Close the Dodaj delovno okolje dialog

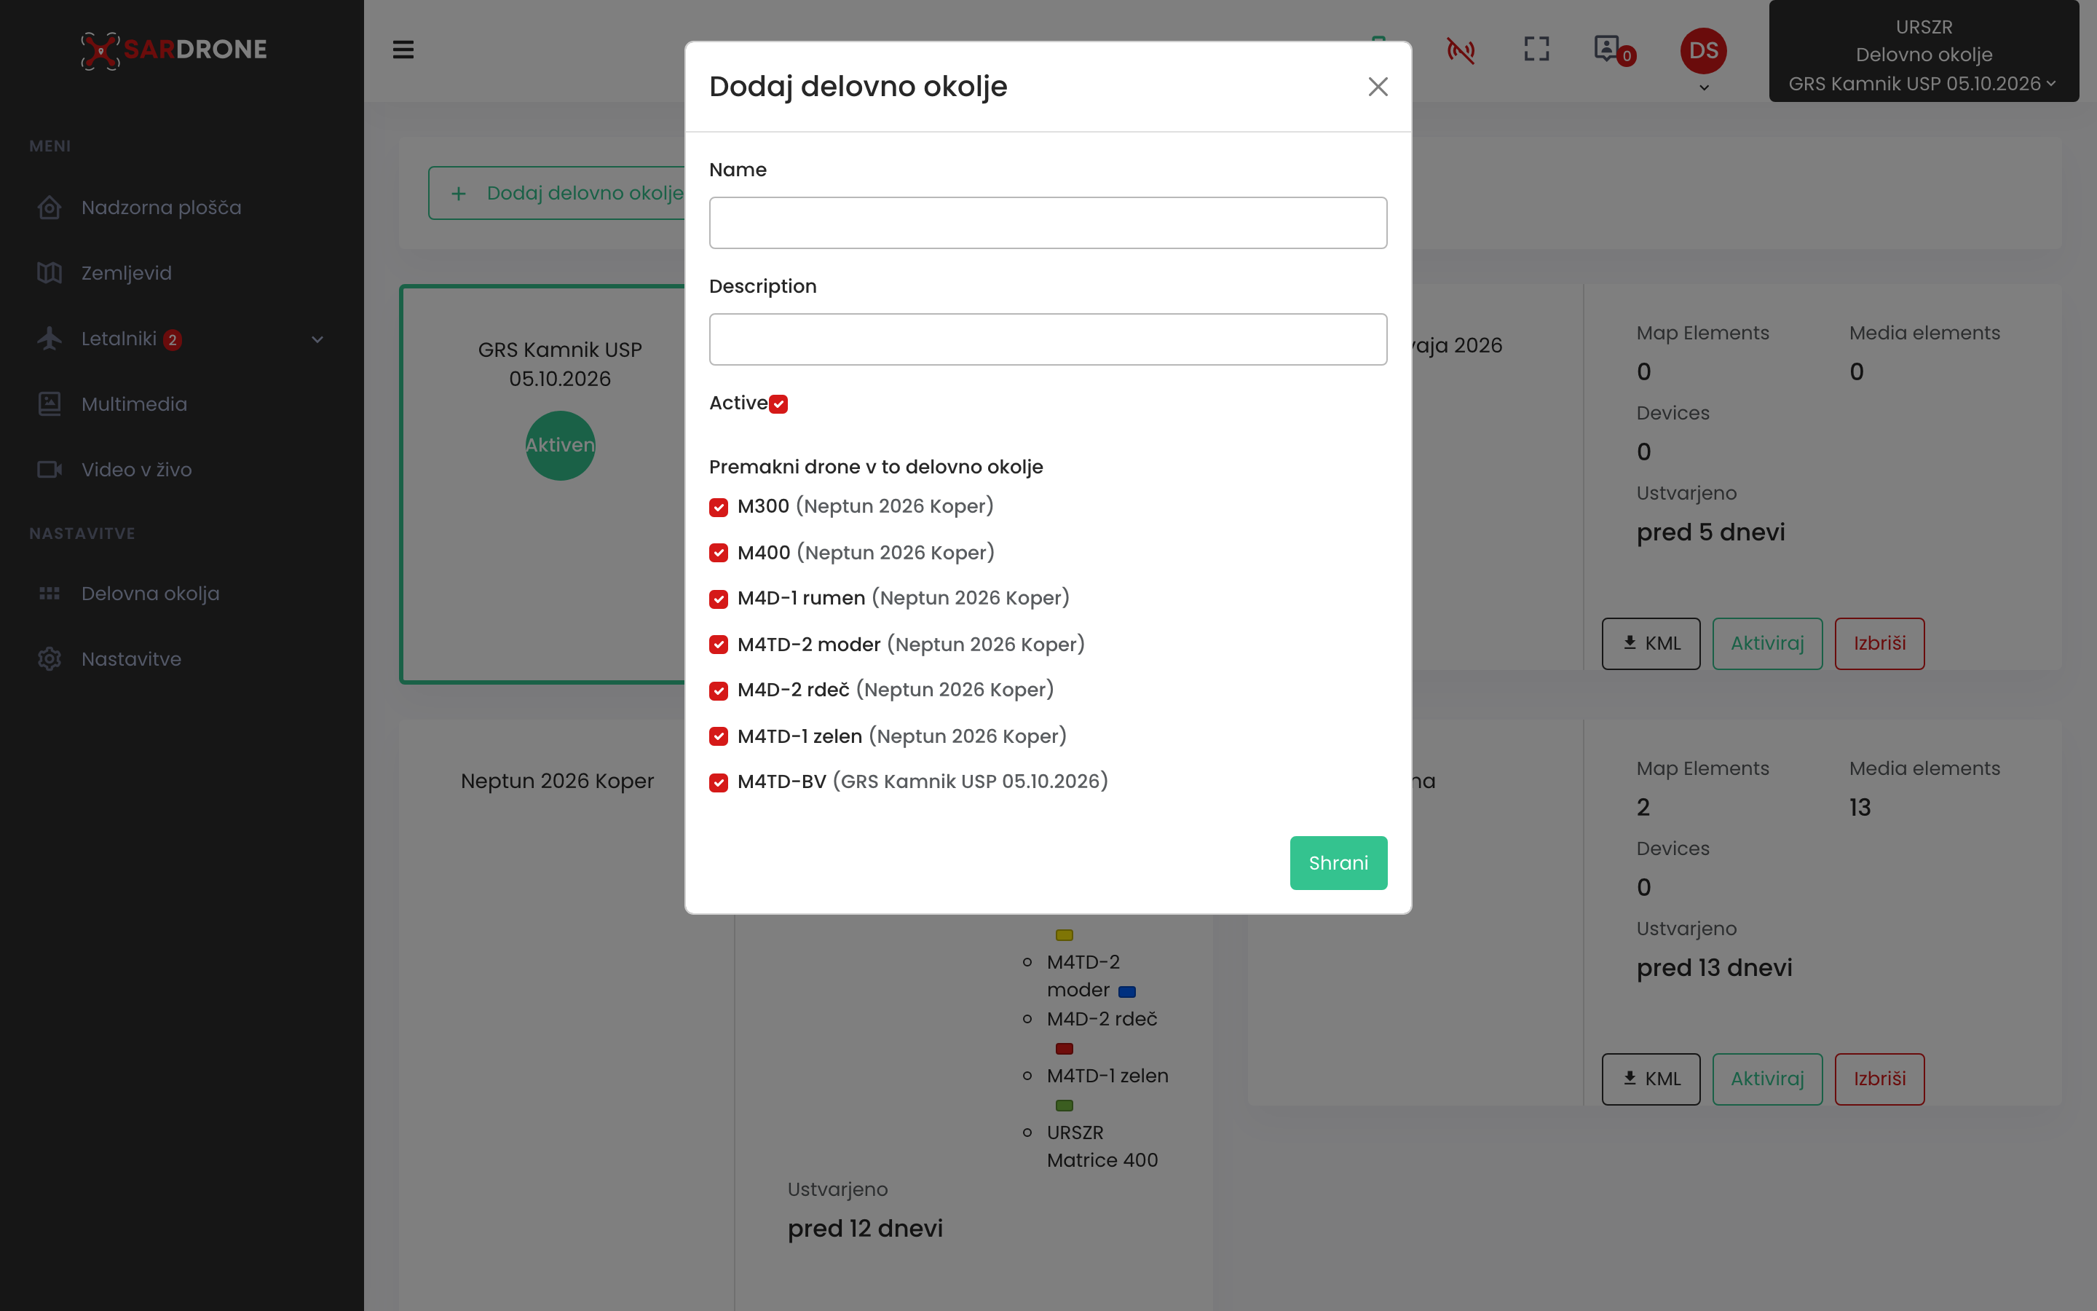[1378, 87]
